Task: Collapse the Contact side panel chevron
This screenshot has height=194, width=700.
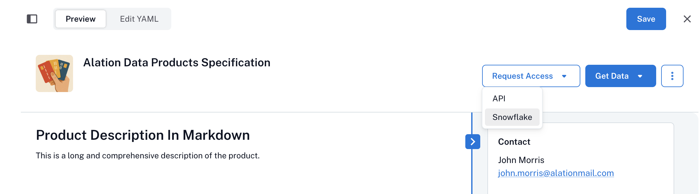Action: point(472,142)
